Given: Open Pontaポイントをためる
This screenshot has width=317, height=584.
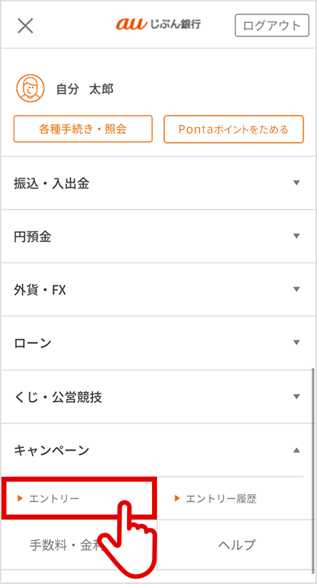Looking at the screenshot, I should (233, 129).
